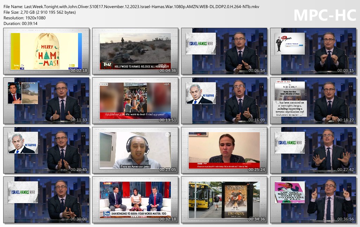This screenshot has width=360, height=227.
Task: Select the thumbnail timestamped 00:09:15
Action: point(313,51)
